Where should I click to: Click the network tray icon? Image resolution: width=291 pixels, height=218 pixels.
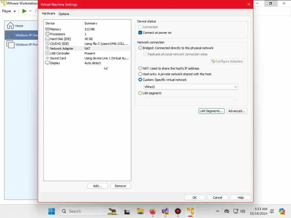coord(236,211)
